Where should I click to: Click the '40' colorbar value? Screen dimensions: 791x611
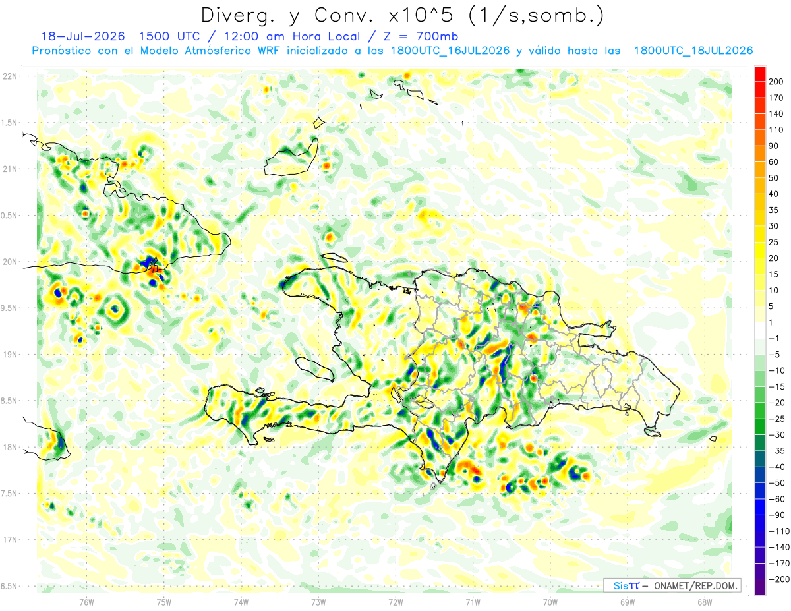click(774, 194)
